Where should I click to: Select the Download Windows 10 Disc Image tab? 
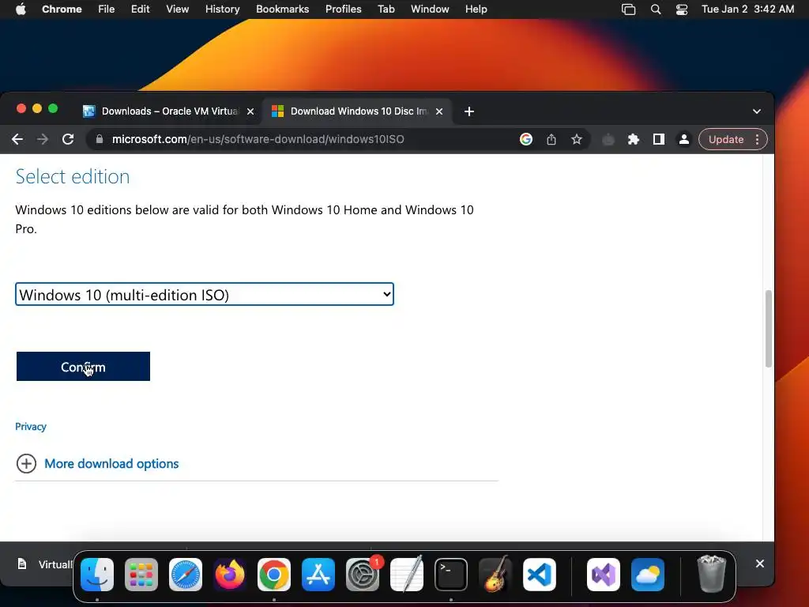pyautogui.click(x=357, y=111)
